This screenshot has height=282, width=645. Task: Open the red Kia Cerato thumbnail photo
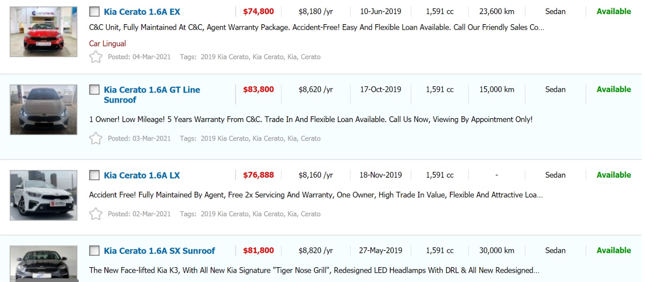(44, 32)
